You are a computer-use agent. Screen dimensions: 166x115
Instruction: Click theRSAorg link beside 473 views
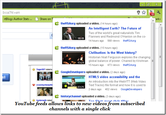pos(129,65)
